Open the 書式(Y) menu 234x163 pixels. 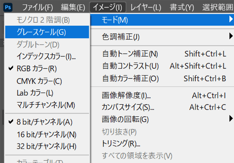(182, 7)
